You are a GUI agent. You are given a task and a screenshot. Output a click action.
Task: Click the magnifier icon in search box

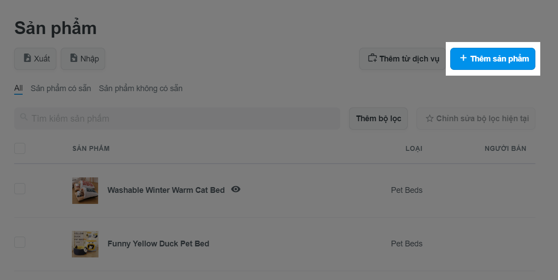(24, 117)
